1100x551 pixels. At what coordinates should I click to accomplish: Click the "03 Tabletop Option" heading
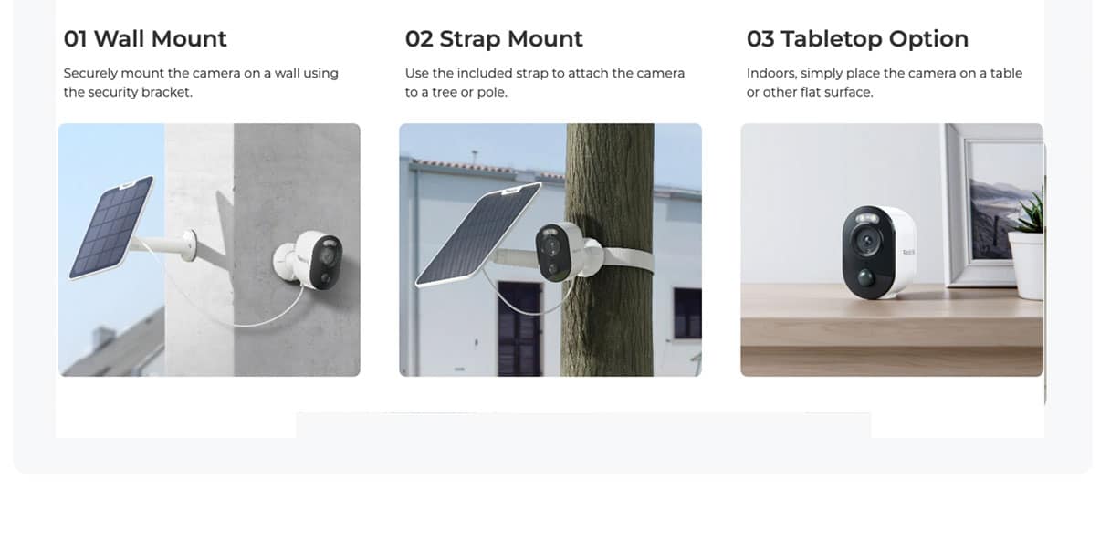[x=857, y=39]
